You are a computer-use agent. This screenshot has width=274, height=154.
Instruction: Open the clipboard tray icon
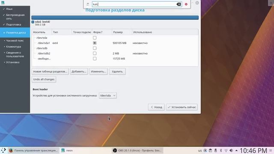210,150
